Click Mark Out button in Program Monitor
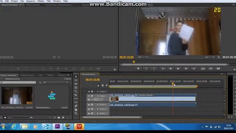Screen dimensions: 236x133 click(x=154, y=69)
